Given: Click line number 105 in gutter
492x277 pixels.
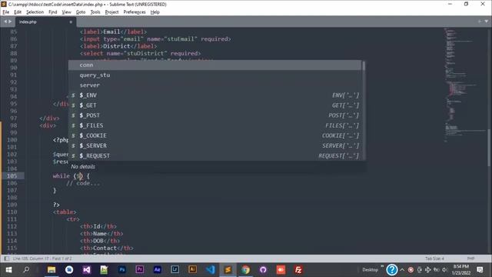Looking at the screenshot, I should coord(12,176).
